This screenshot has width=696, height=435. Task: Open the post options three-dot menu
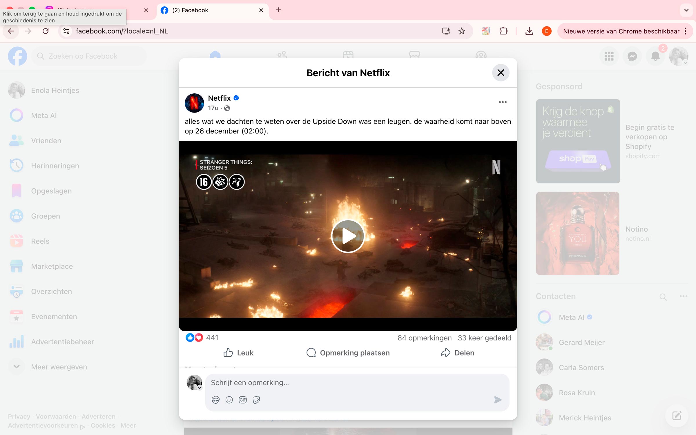pos(502,102)
